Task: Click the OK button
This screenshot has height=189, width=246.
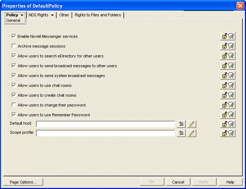Action: tap(152, 182)
